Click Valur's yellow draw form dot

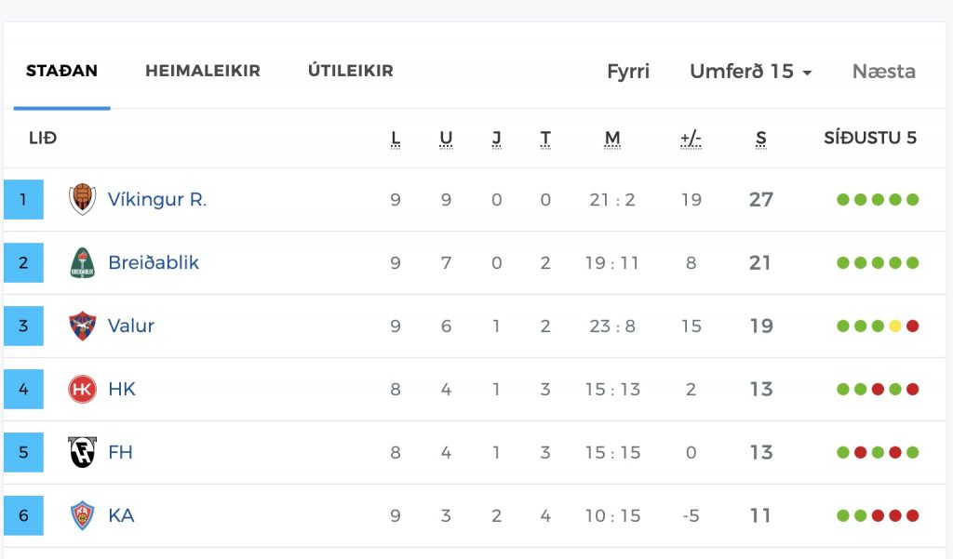click(894, 326)
